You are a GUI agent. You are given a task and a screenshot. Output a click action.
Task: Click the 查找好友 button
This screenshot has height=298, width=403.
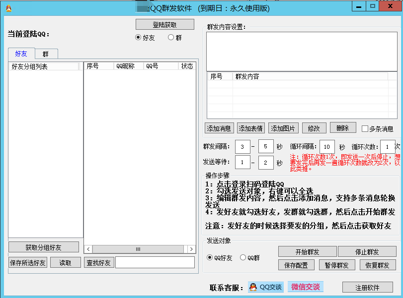tap(99, 263)
